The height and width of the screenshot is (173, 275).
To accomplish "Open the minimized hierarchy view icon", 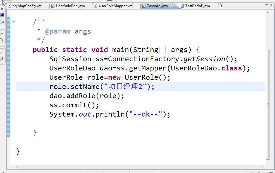I will click(x=2, y=41).
